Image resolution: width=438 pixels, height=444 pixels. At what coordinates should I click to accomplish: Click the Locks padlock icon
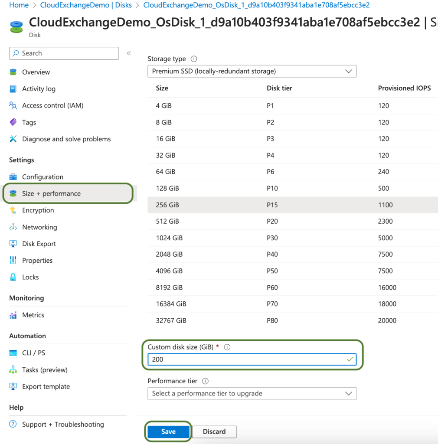click(13, 277)
